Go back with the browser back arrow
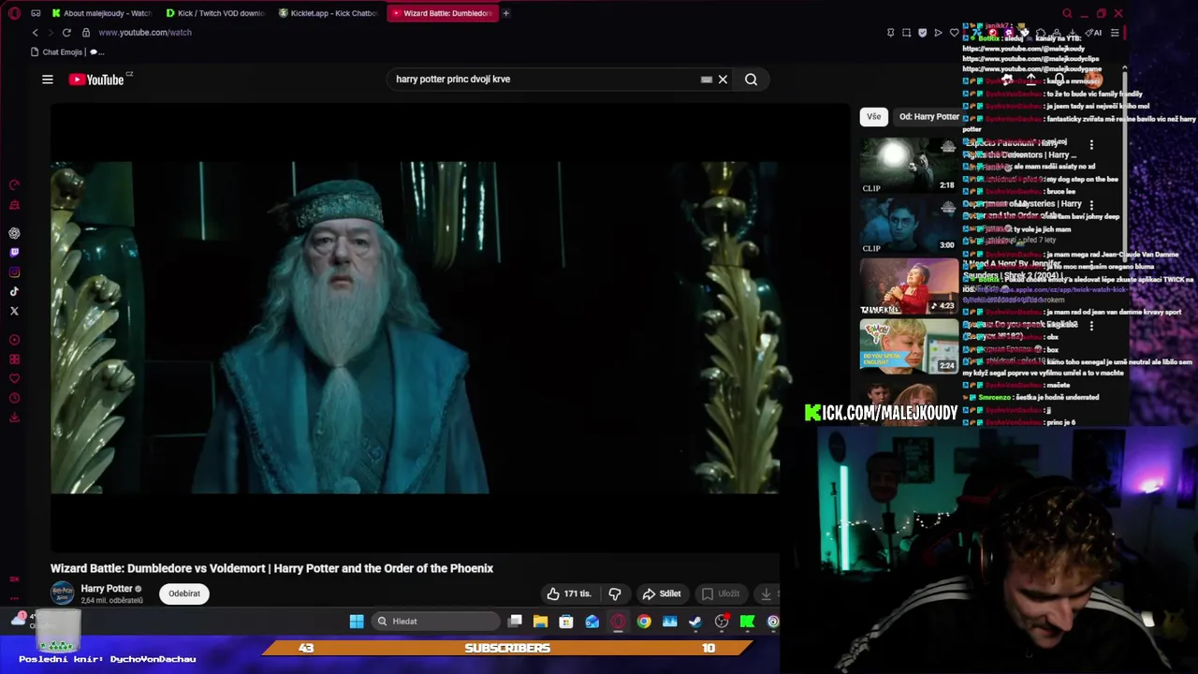This screenshot has width=1198, height=674. coord(36,33)
